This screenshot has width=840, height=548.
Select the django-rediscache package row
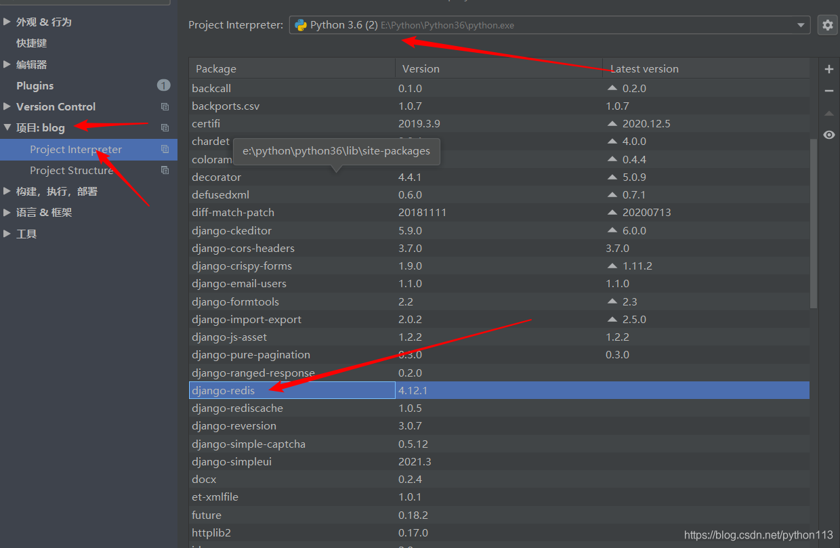(x=499, y=408)
